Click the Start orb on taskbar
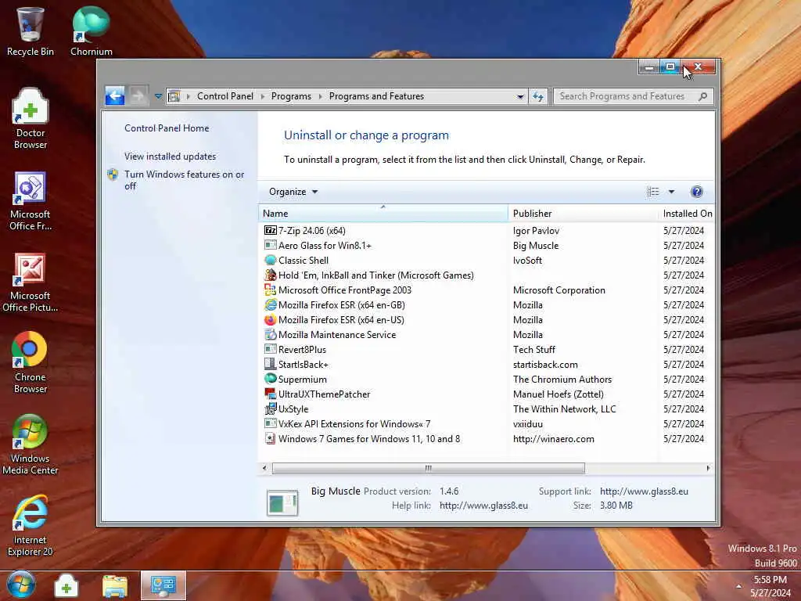Image resolution: width=801 pixels, height=601 pixels. 21,585
